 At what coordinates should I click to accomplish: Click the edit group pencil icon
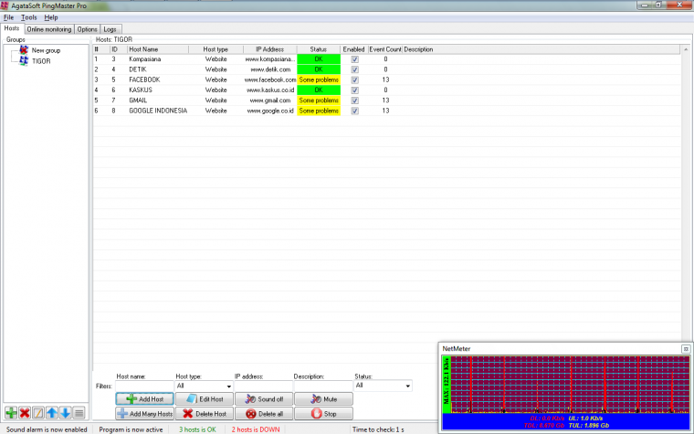tap(38, 413)
